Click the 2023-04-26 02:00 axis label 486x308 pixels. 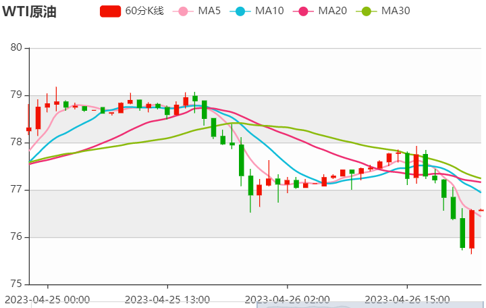(x=287, y=299)
